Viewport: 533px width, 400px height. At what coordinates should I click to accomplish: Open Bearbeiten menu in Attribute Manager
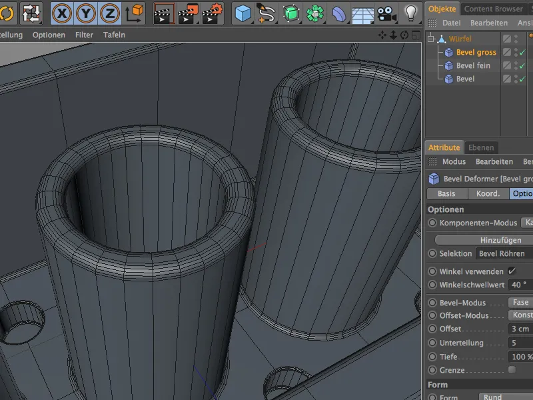[x=494, y=161]
